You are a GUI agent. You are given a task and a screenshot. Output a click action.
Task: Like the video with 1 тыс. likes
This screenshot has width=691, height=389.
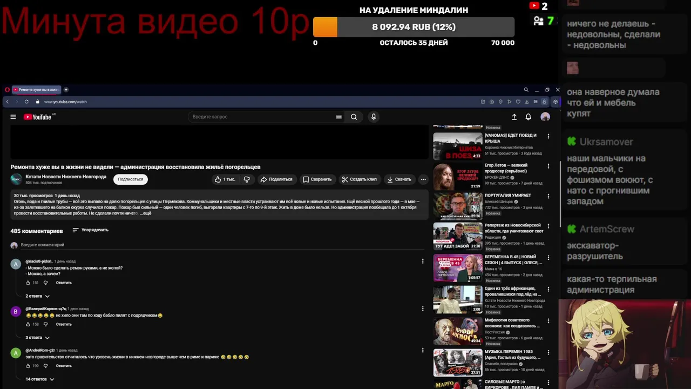tap(225, 179)
